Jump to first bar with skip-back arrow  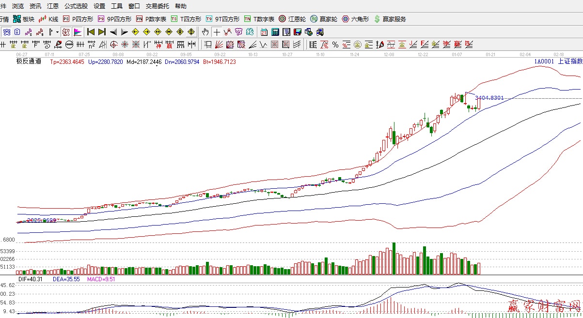(90, 32)
